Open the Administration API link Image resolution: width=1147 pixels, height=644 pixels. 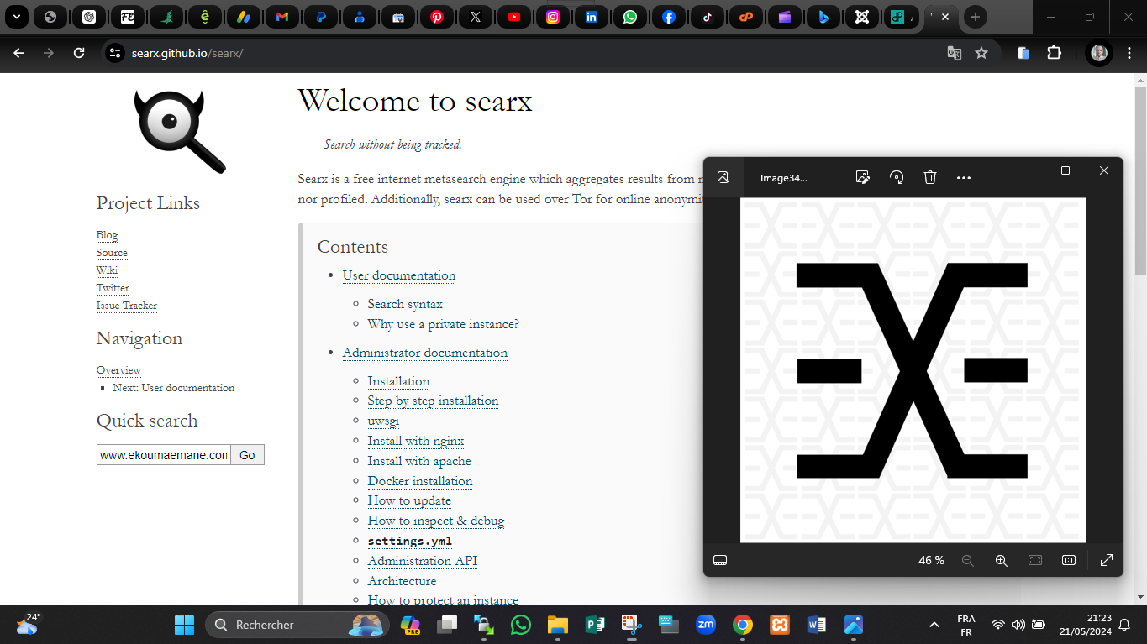click(x=423, y=561)
